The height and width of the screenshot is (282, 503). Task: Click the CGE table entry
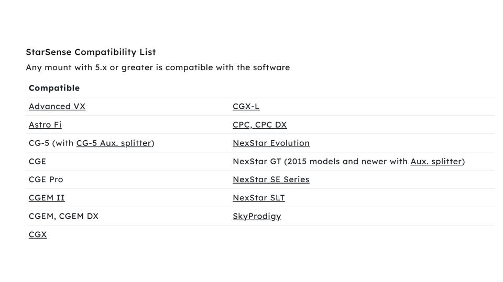(x=37, y=162)
